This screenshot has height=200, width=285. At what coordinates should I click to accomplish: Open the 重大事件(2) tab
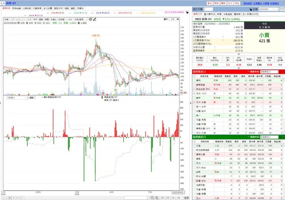[x=210, y=14]
